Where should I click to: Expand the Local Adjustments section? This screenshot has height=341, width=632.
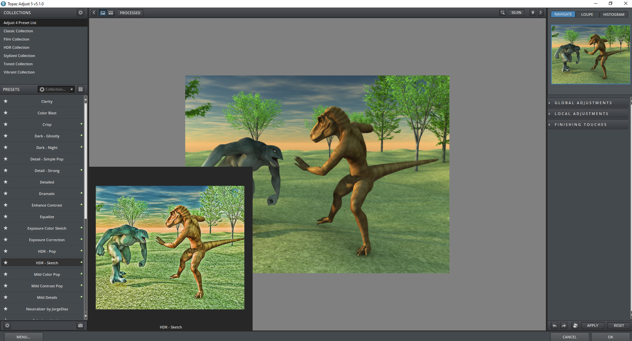[x=588, y=114]
